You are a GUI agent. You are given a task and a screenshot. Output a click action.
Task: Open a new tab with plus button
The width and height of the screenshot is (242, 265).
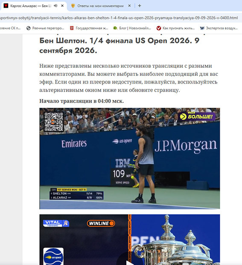(x=140, y=6)
